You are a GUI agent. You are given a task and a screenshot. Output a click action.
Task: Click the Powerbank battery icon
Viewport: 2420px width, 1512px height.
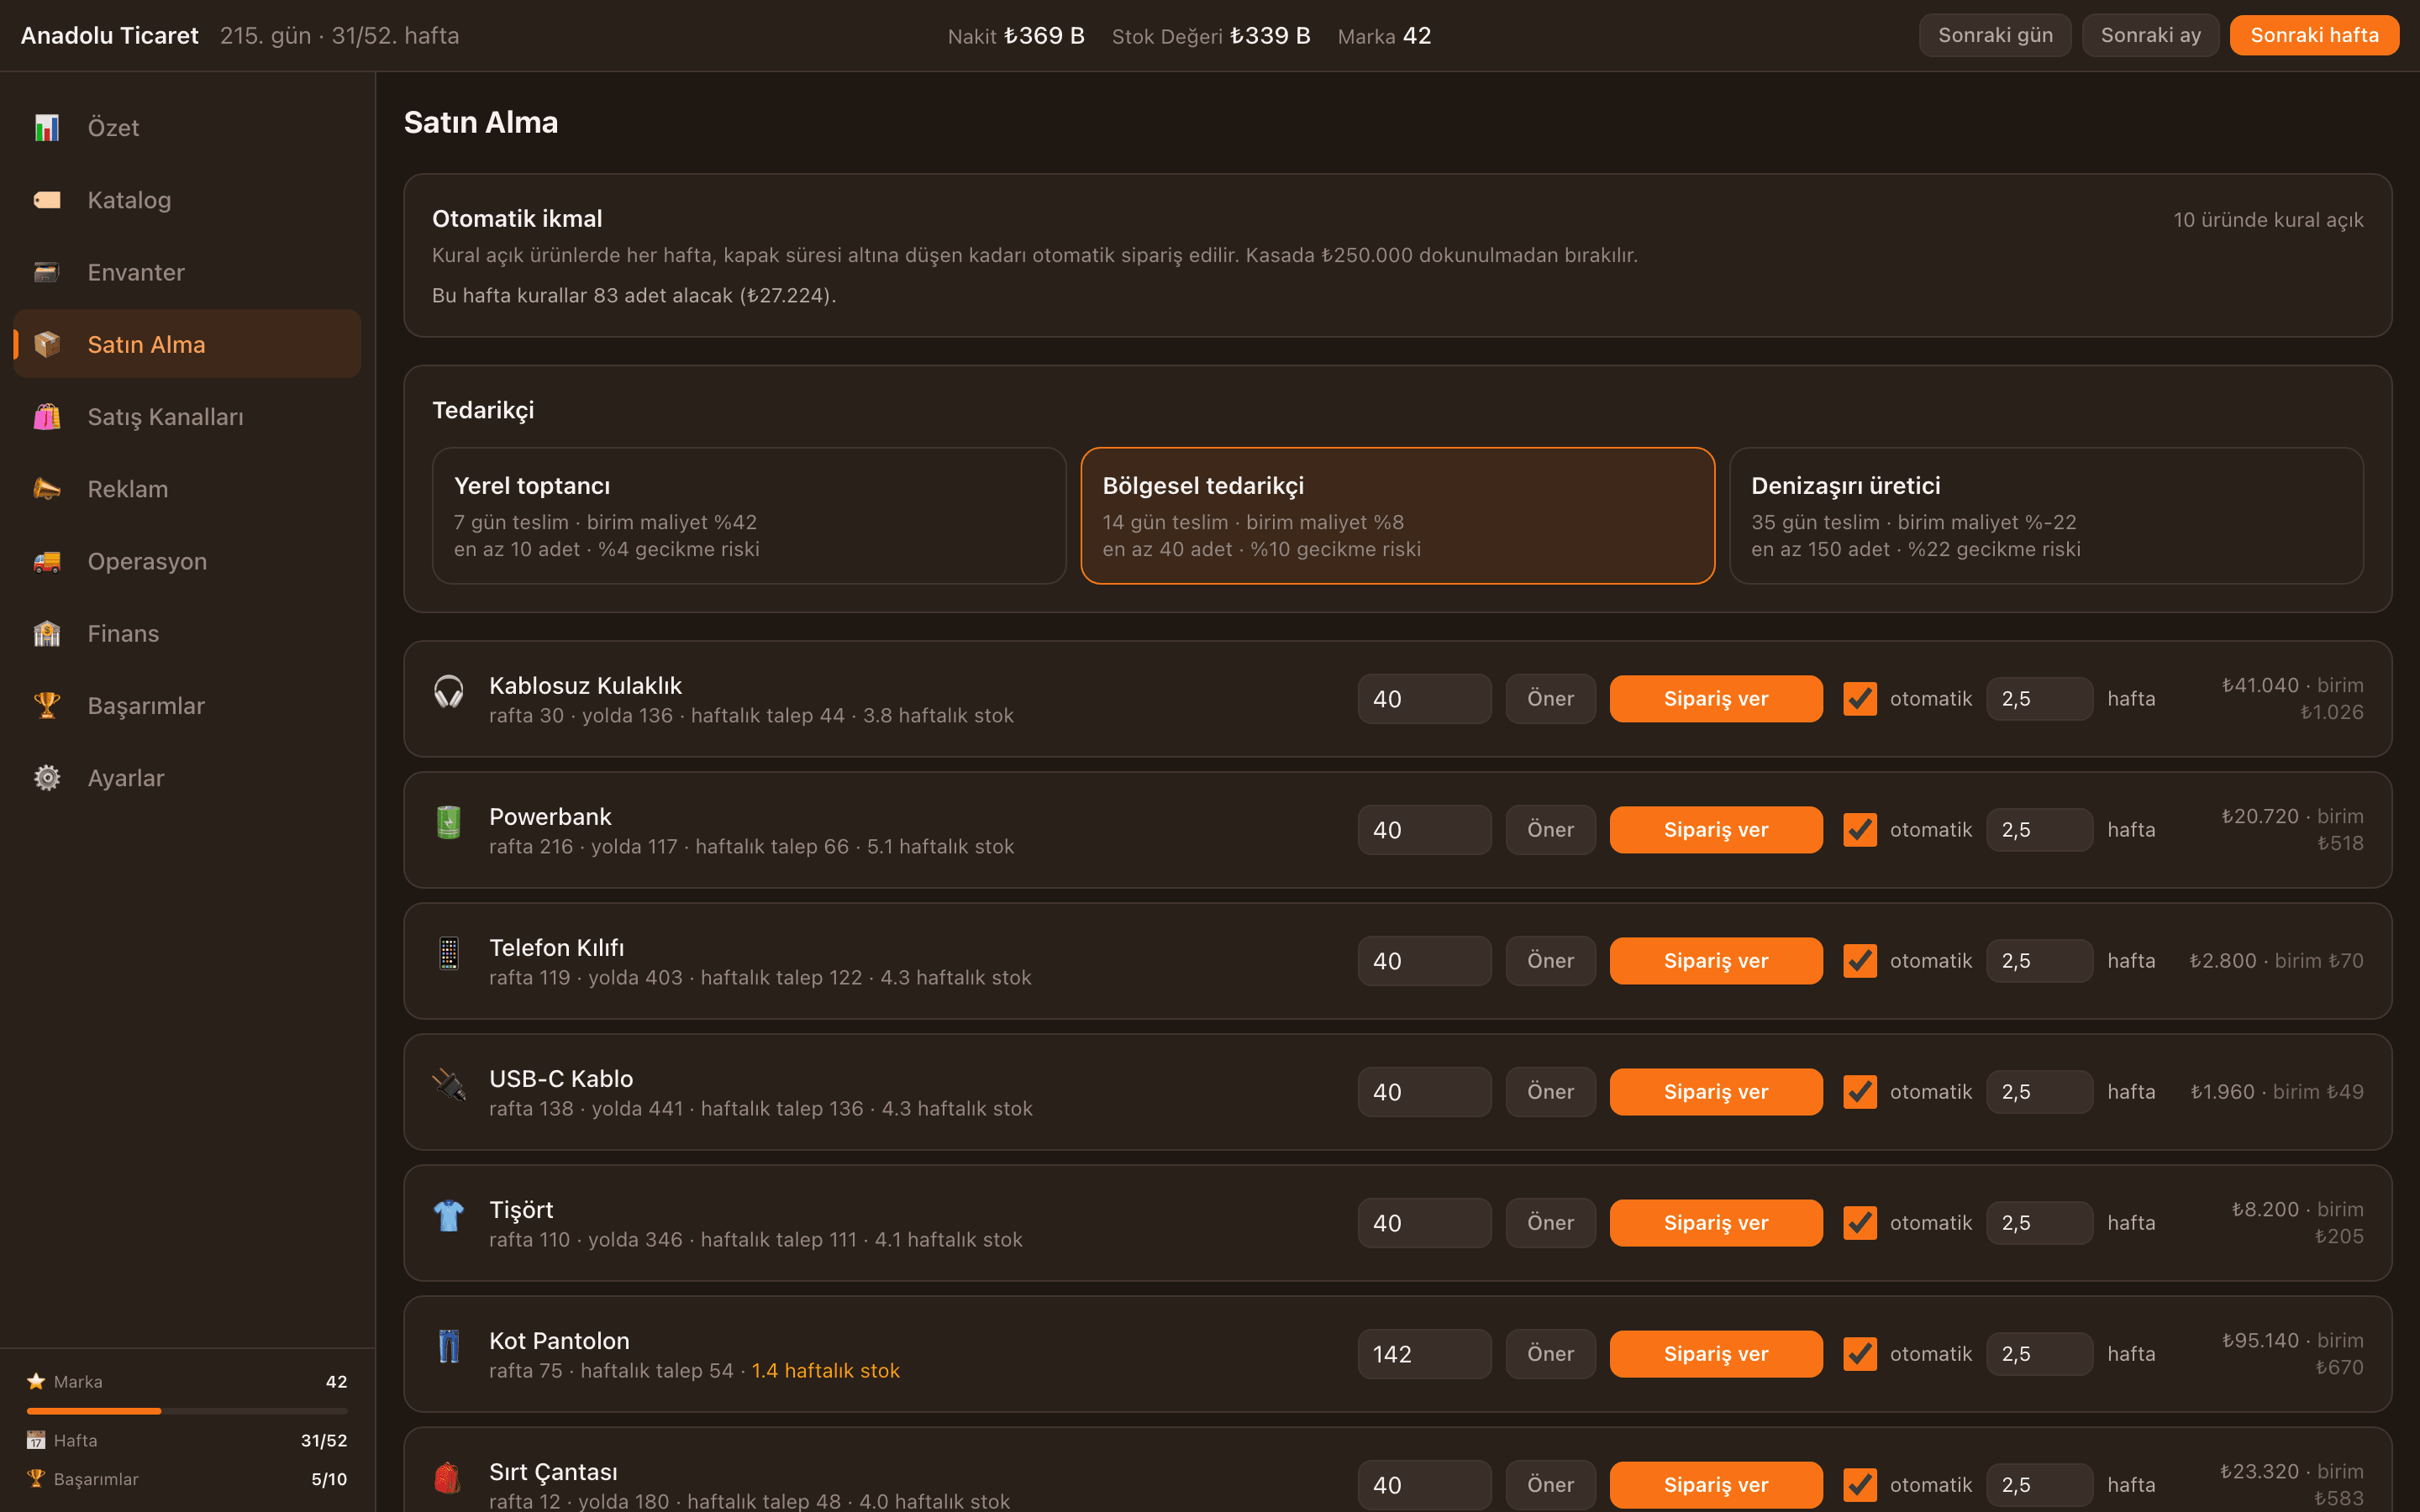(x=449, y=822)
